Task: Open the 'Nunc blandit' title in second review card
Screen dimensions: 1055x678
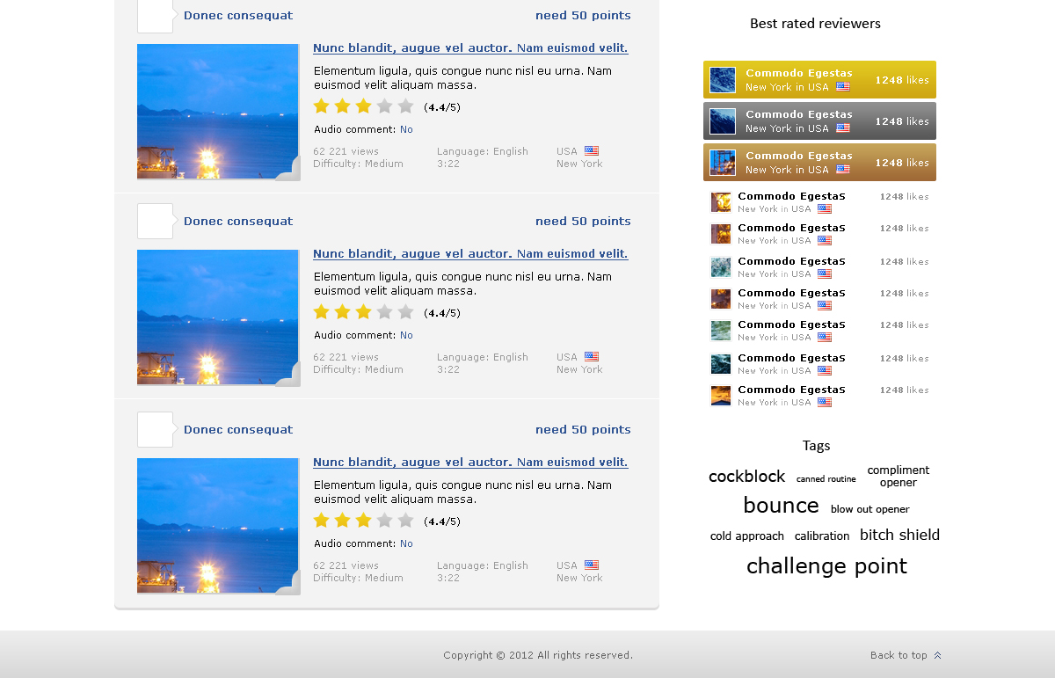Action: tap(470, 254)
